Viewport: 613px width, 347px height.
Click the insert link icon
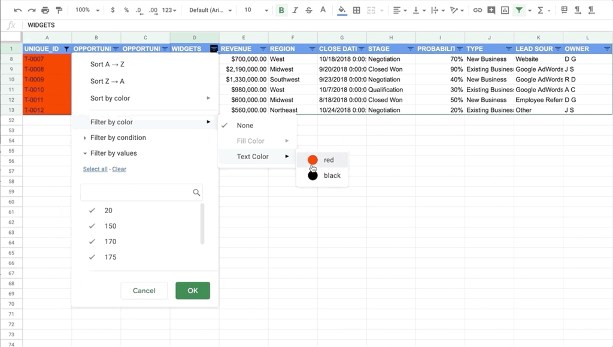[x=477, y=10]
